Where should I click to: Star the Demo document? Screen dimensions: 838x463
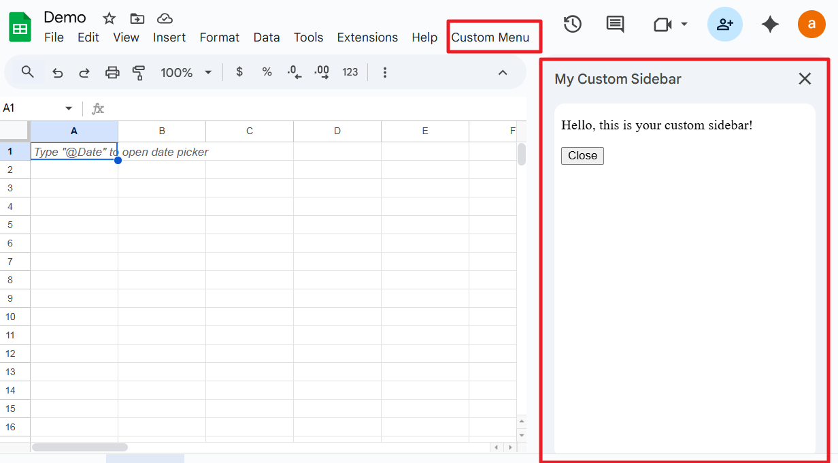[109, 18]
